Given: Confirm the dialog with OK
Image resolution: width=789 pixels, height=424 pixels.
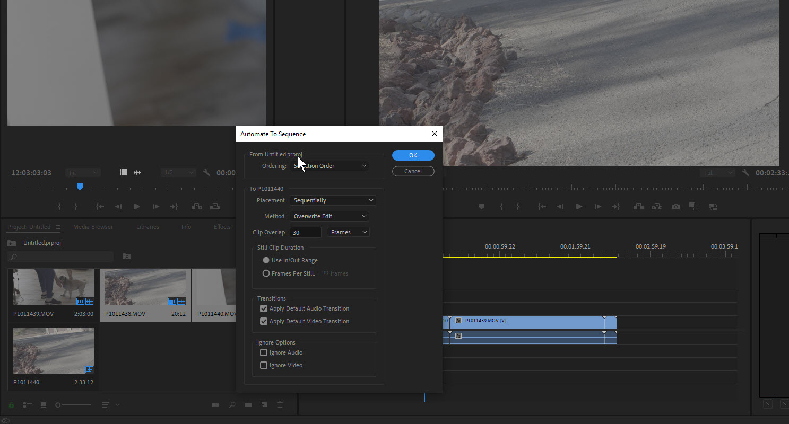Looking at the screenshot, I should coord(413,155).
